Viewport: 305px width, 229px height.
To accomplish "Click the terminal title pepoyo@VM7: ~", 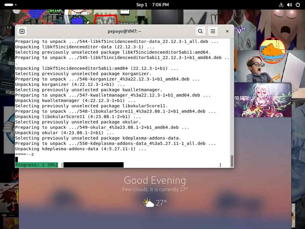I will [x=125, y=31].
